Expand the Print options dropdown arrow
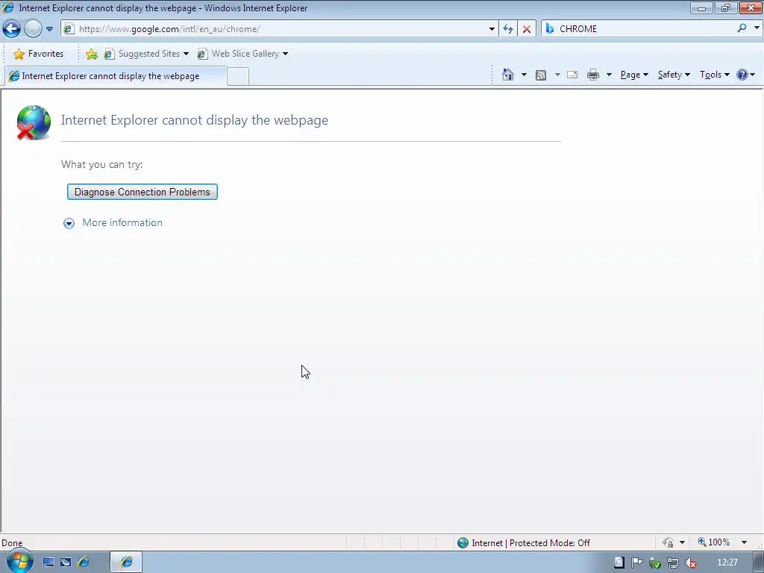The image size is (764, 573). [609, 75]
